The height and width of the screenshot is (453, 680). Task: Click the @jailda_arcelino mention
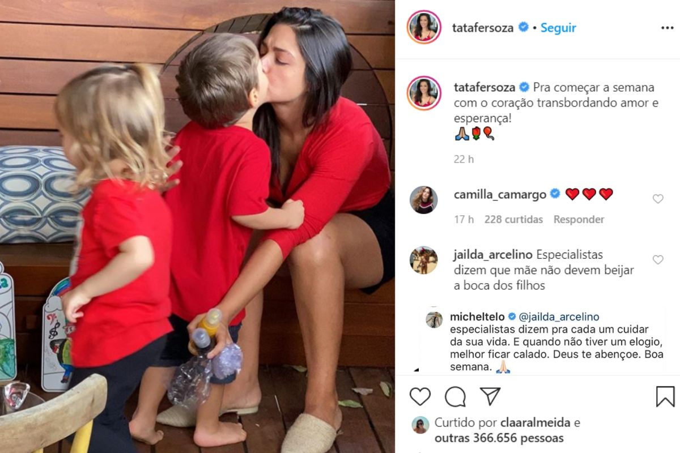point(559,317)
